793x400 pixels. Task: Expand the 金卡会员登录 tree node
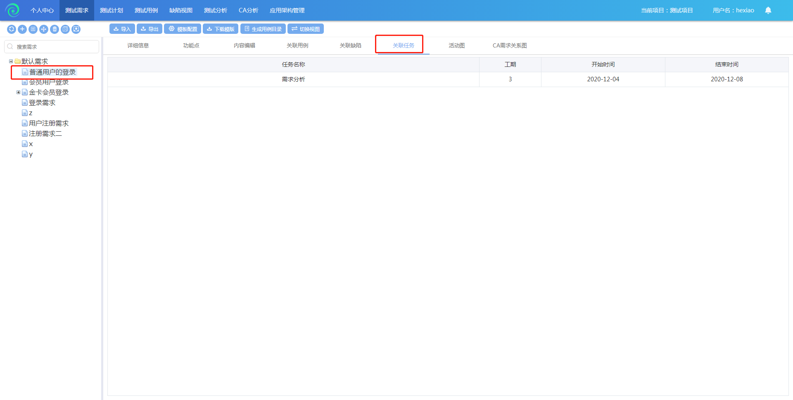pyautogui.click(x=18, y=92)
